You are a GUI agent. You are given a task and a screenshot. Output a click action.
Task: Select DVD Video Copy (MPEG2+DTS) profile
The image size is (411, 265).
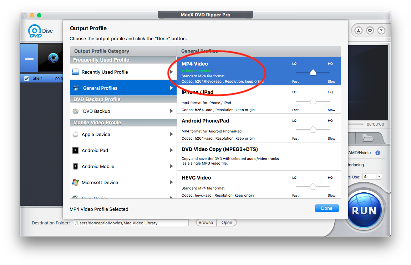point(259,156)
